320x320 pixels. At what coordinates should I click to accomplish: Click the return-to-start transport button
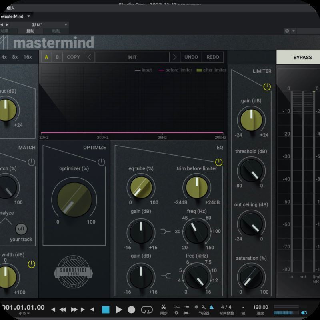click(x=92, y=310)
